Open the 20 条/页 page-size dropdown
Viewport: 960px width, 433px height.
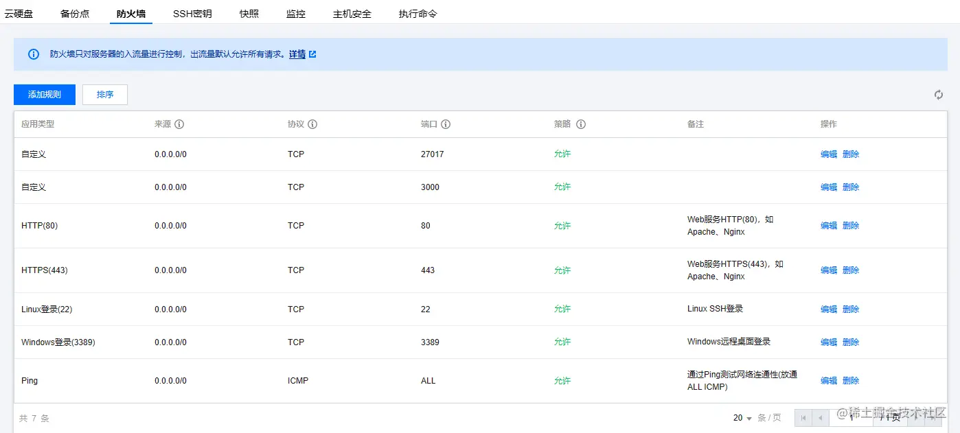(742, 418)
